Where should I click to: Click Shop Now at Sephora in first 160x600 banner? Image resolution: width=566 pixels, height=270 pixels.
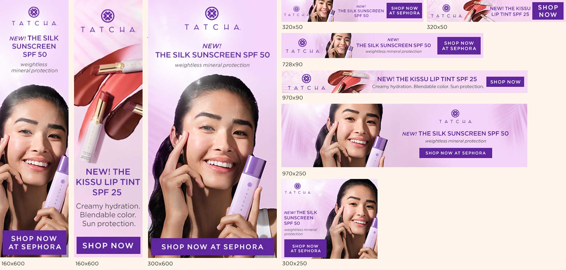pyautogui.click(x=34, y=243)
